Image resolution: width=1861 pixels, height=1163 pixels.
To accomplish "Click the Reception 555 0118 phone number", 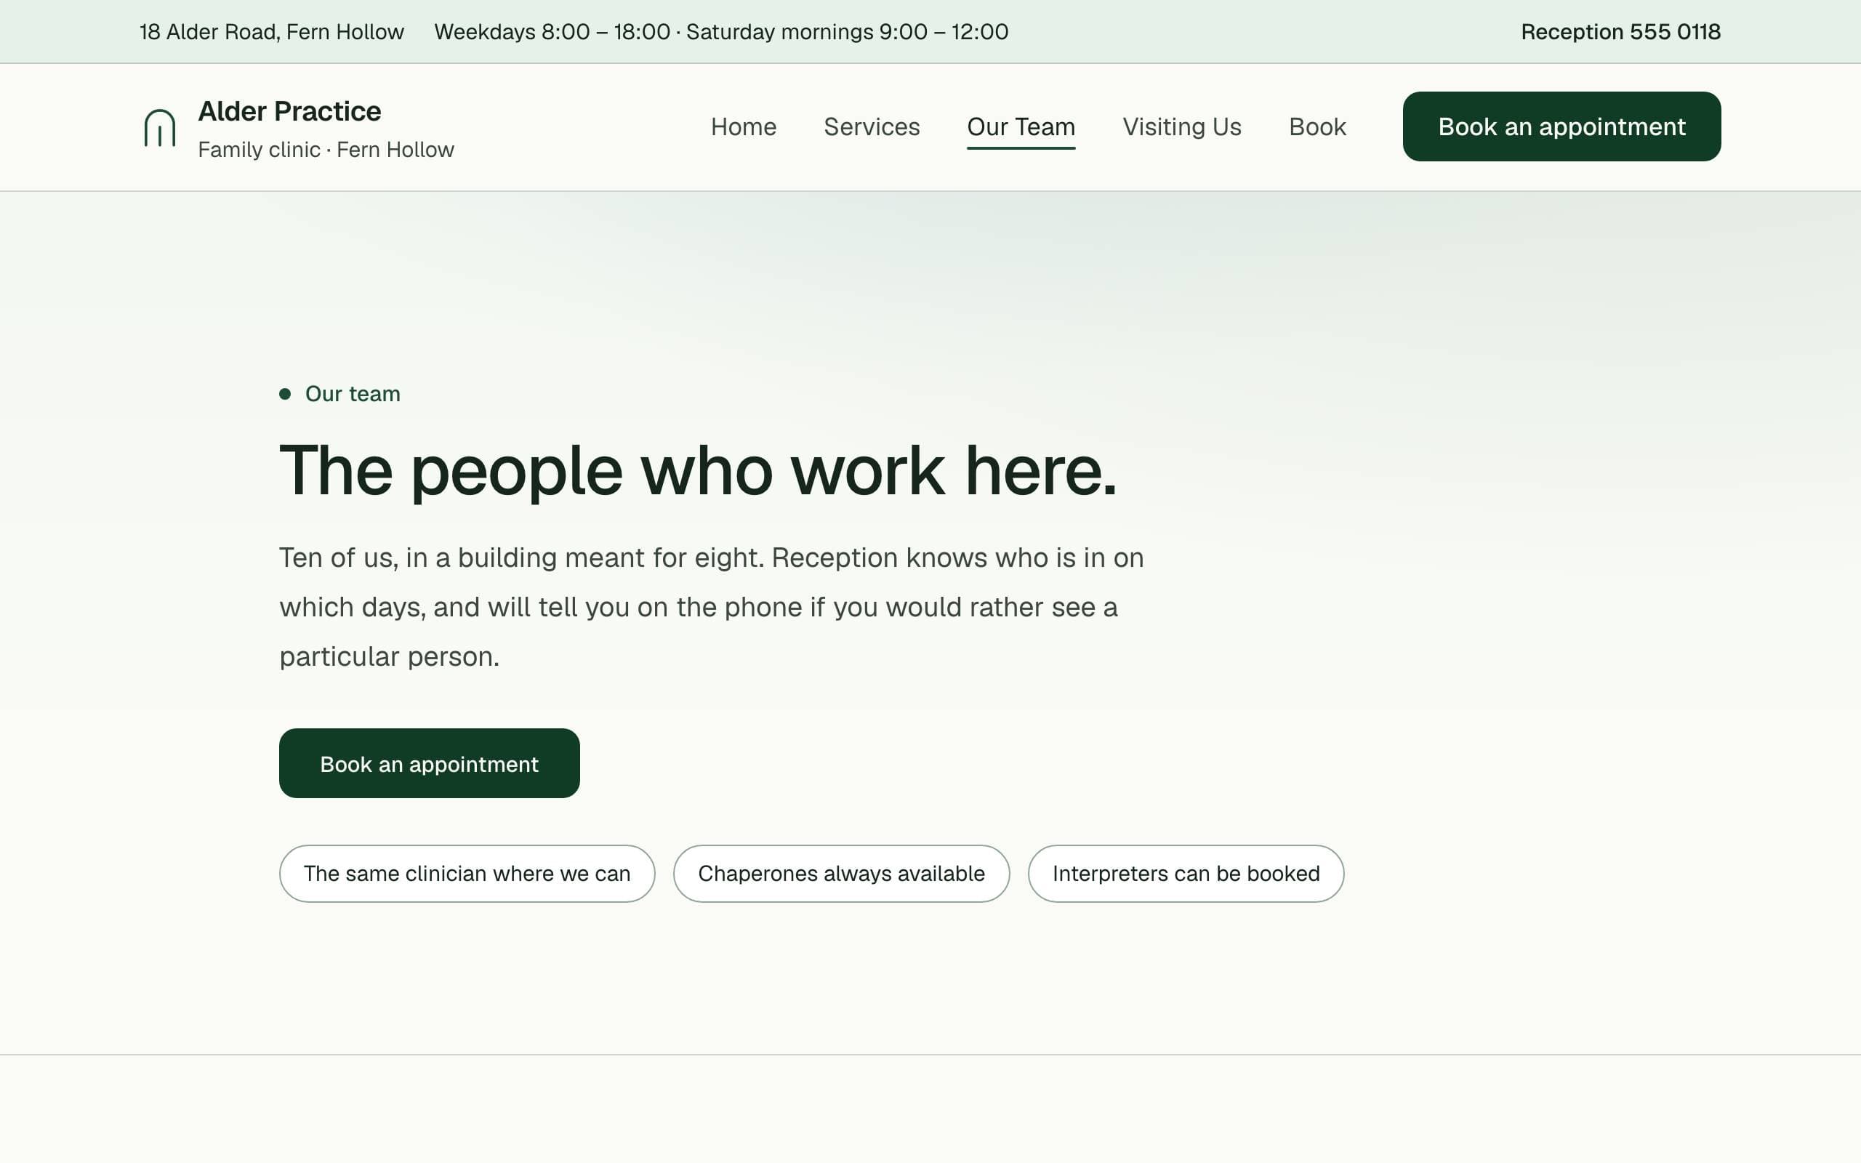I will coord(1620,31).
